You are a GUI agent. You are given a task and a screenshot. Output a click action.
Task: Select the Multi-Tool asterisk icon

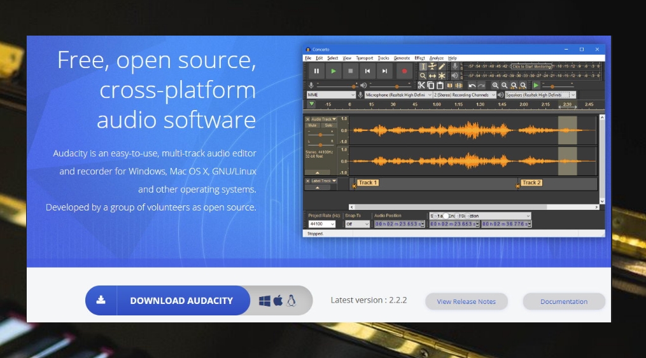pyautogui.click(x=442, y=76)
